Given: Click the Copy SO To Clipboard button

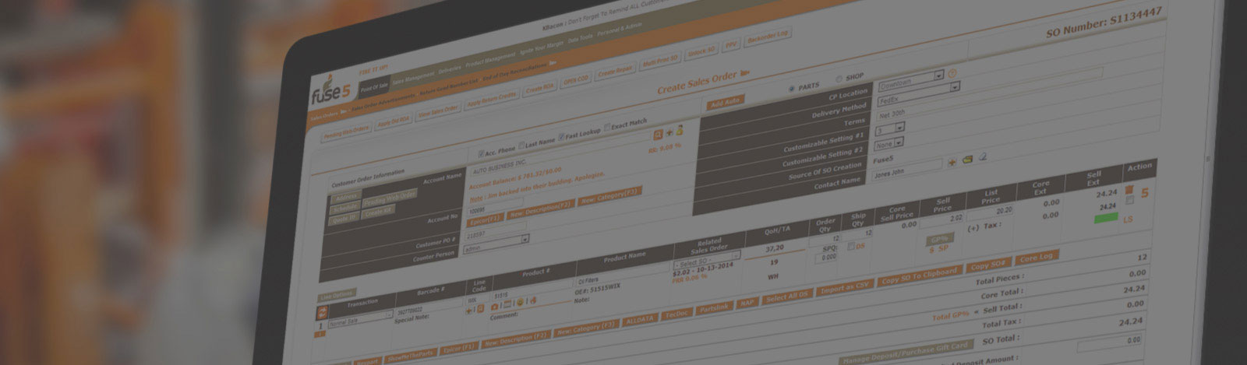Looking at the screenshot, I should click(x=919, y=277).
